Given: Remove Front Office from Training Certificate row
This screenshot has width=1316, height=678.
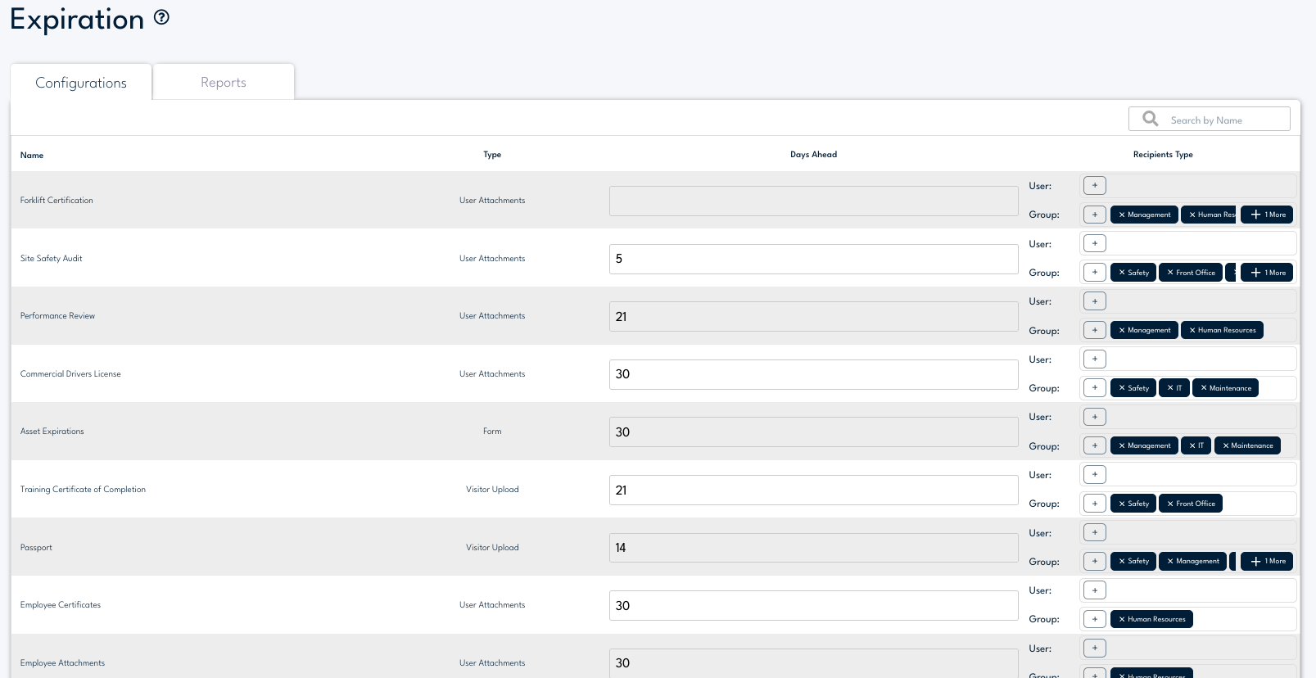Looking at the screenshot, I should pyautogui.click(x=1170, y=504).
